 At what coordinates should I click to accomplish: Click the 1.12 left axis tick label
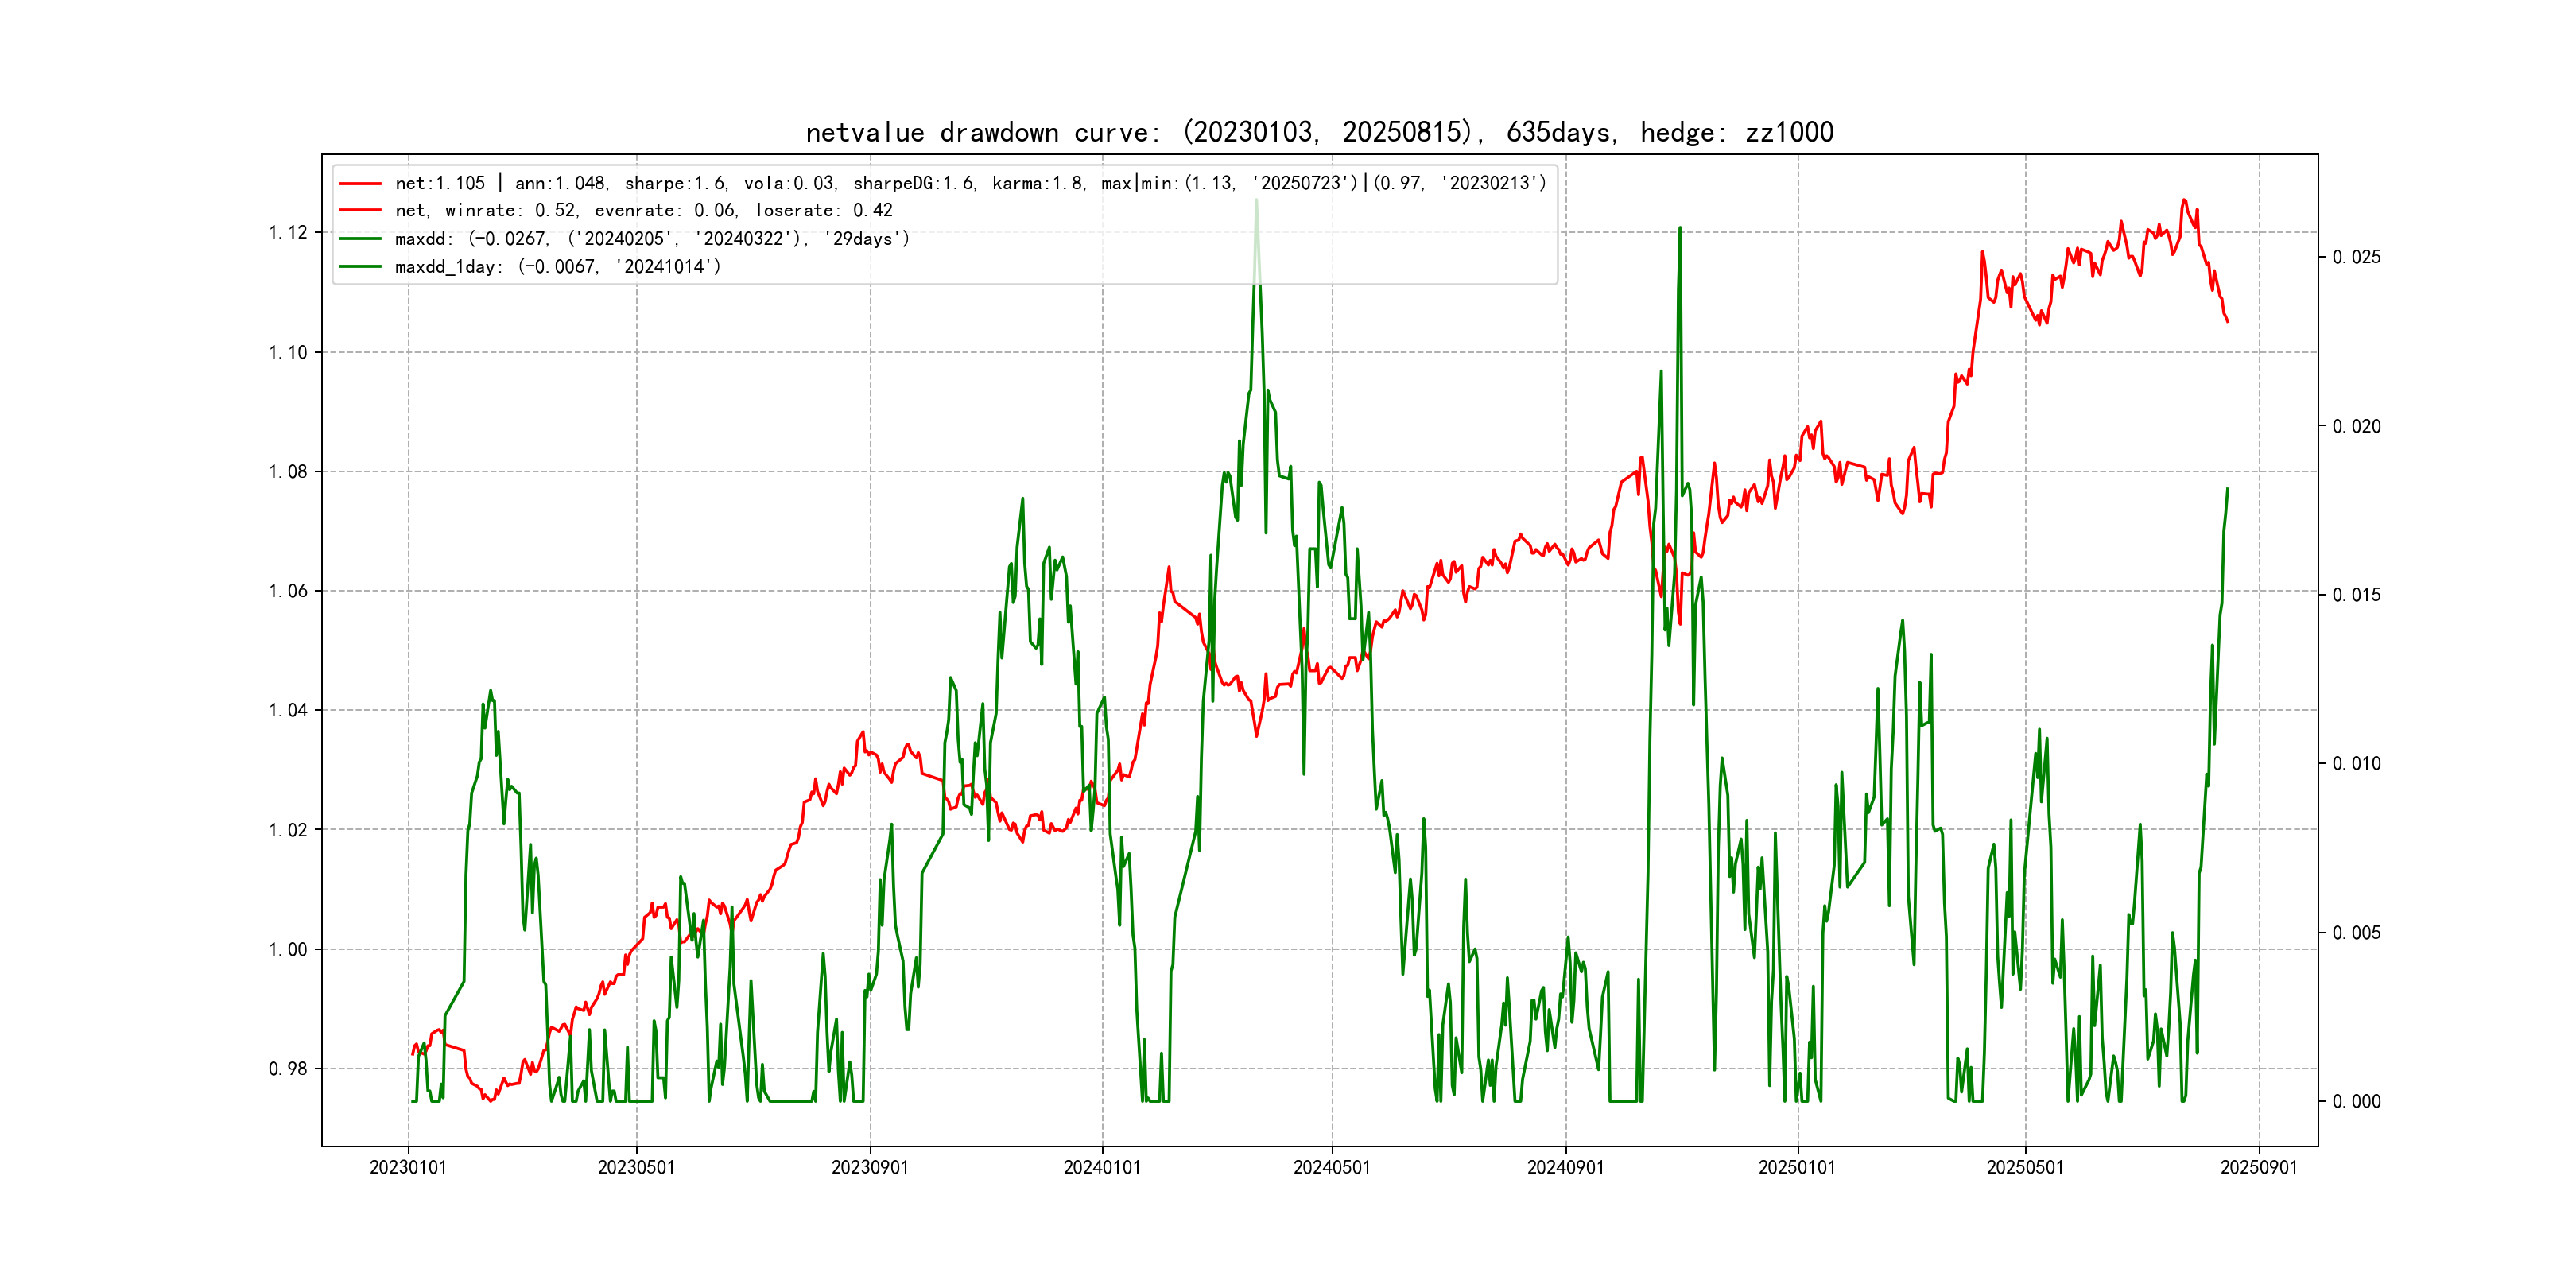288,233
